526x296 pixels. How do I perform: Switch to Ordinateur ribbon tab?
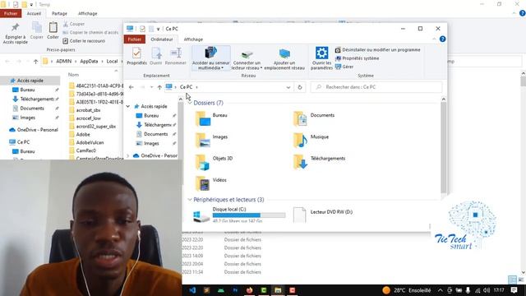(162, 39)
